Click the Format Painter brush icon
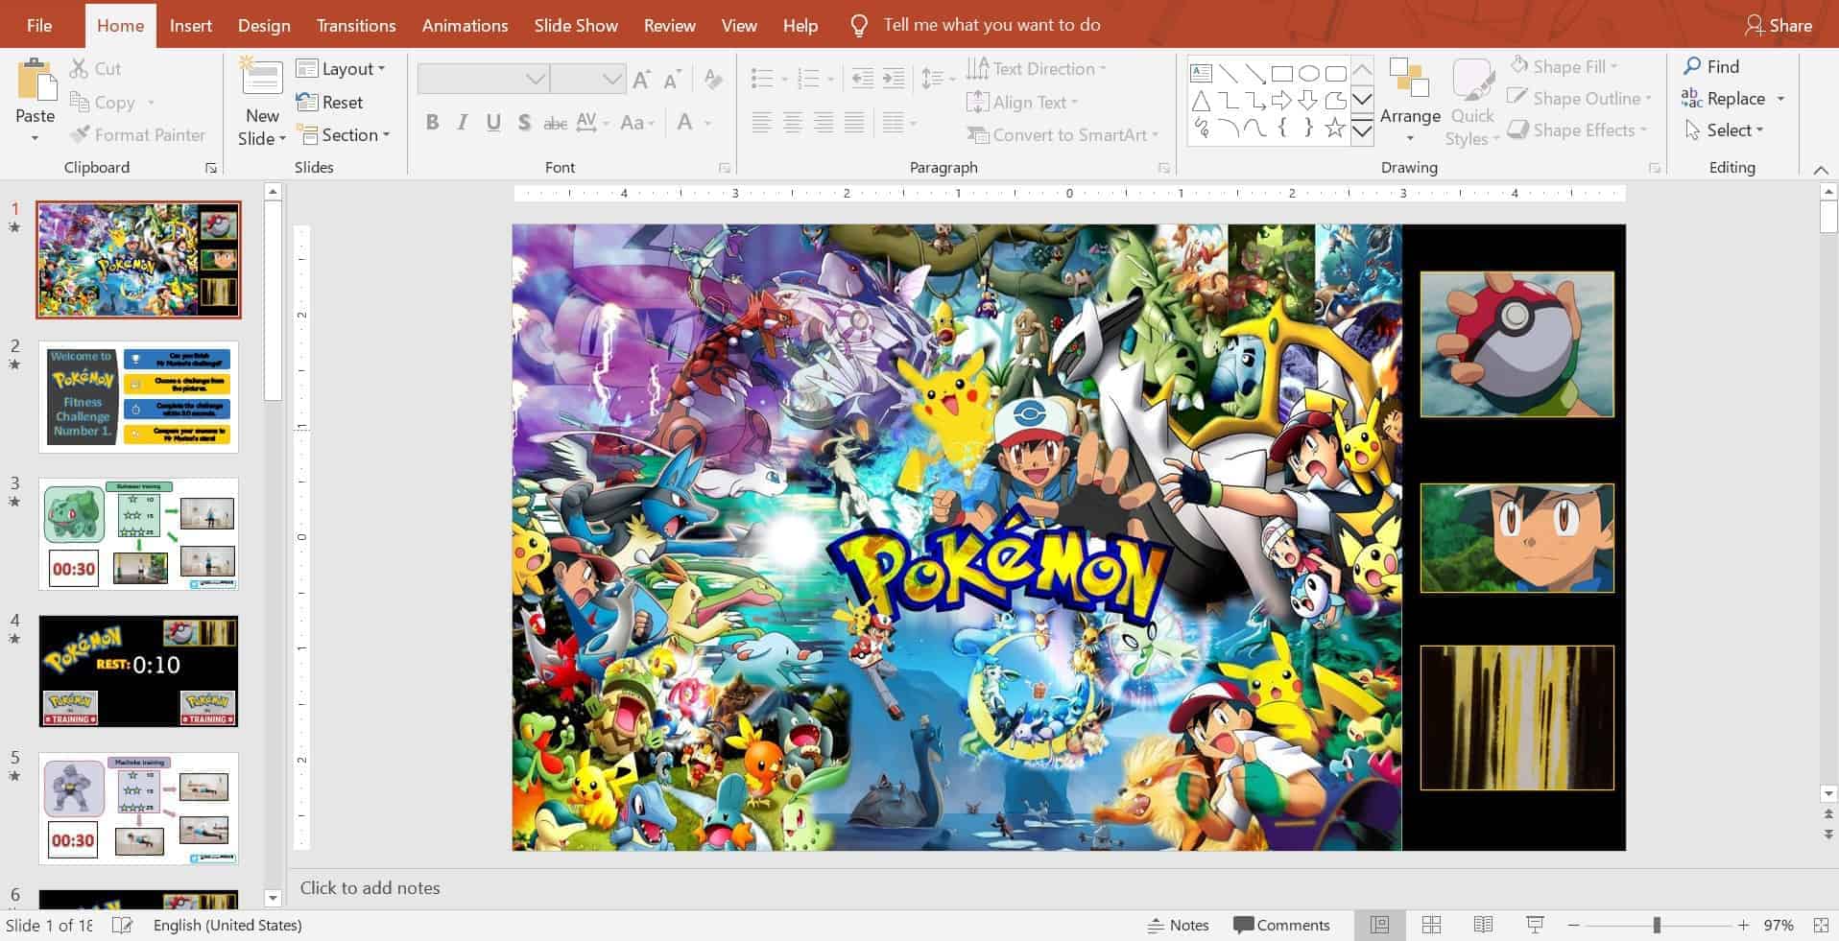Viewport: 1839px width, 941px height. pos(81,135)
